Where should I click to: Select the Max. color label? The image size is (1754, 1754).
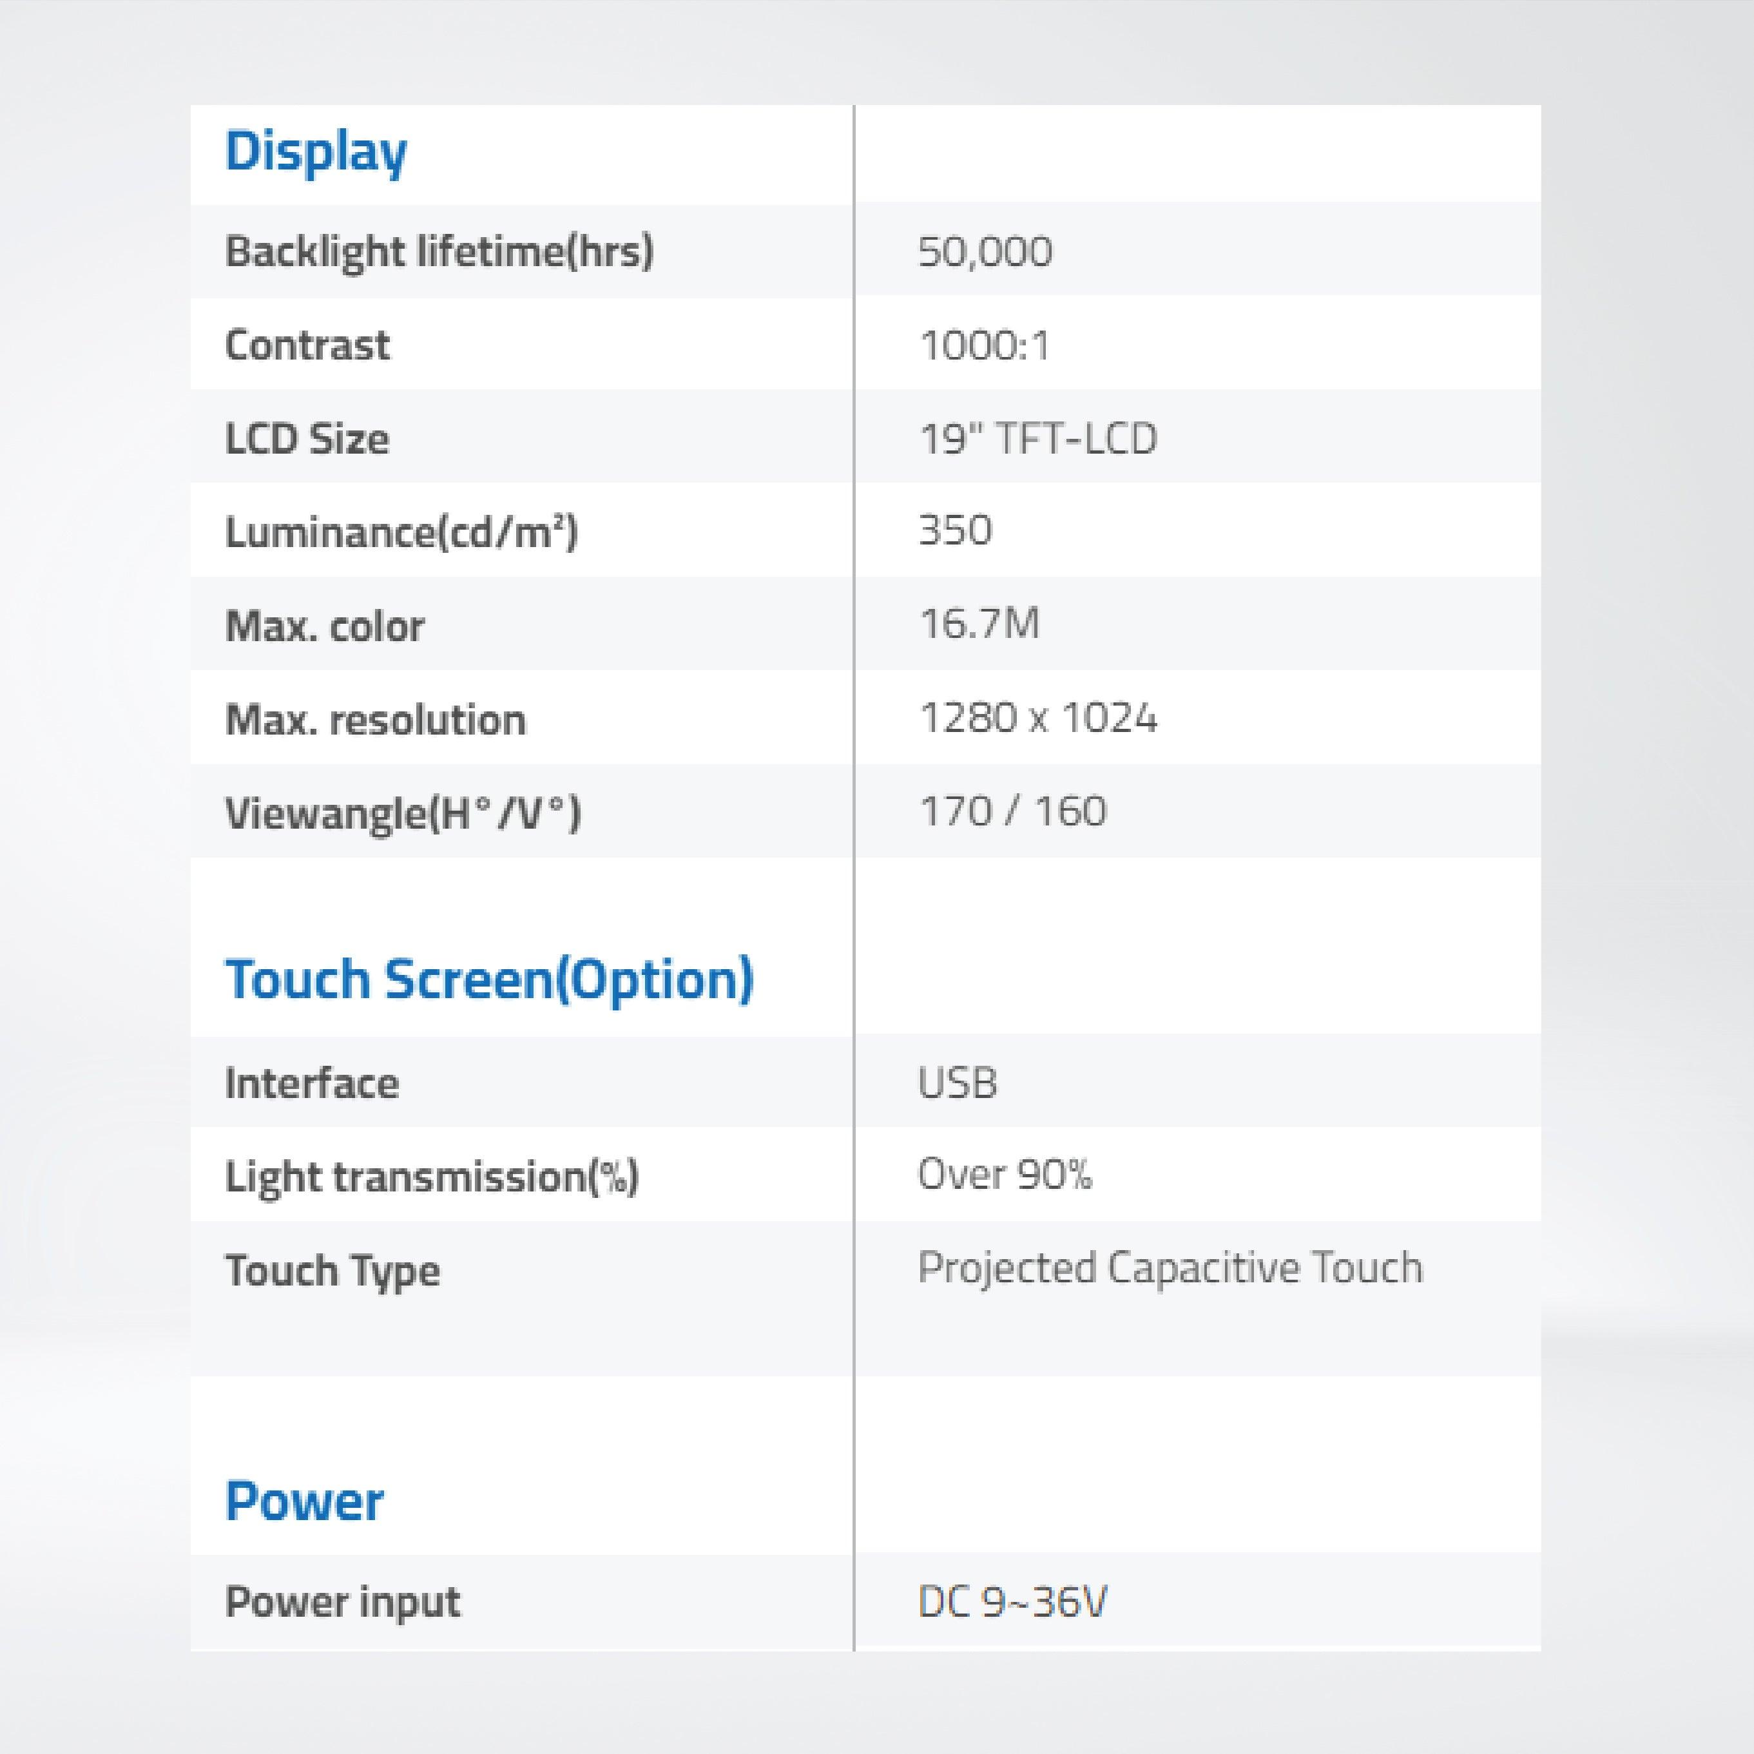pos(324,626)
